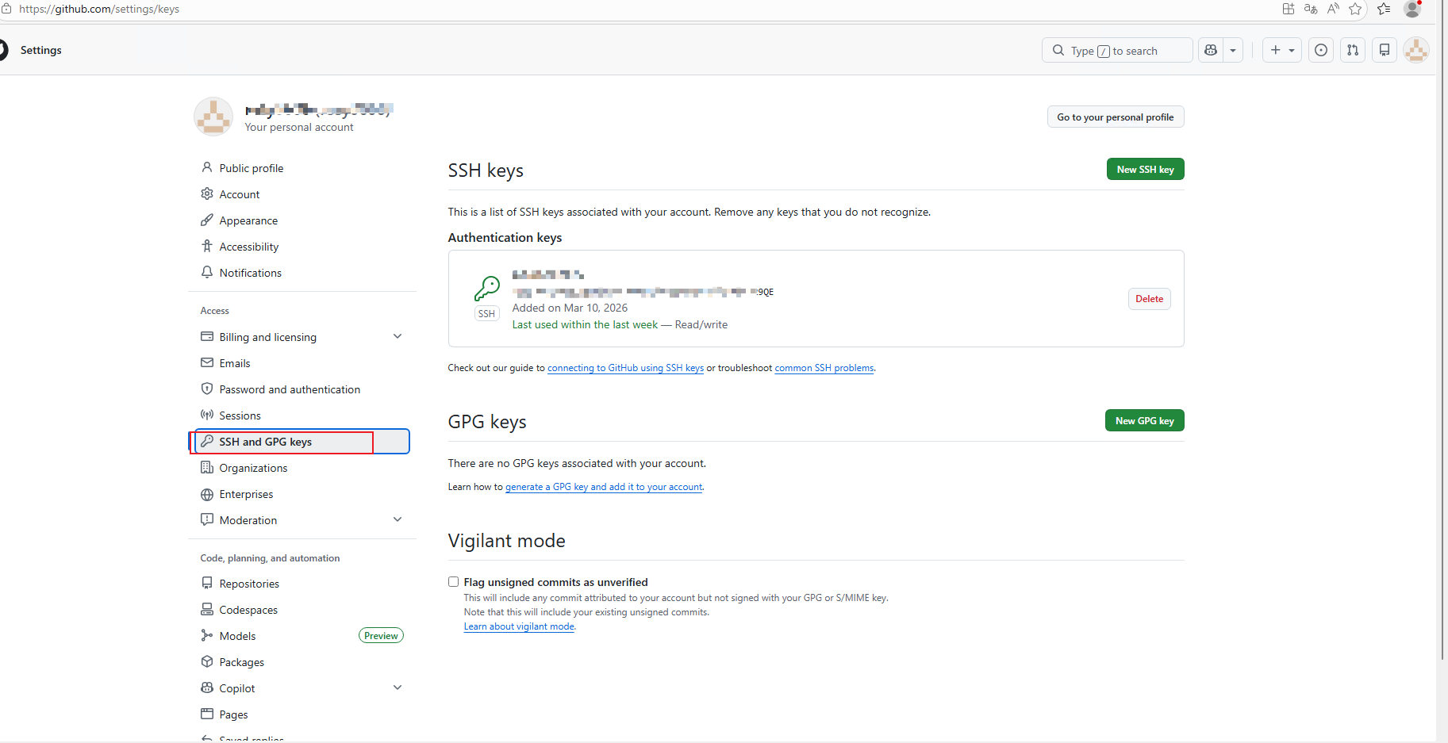
Task: Click the Emails envelope icon
Action: point(207,362)
